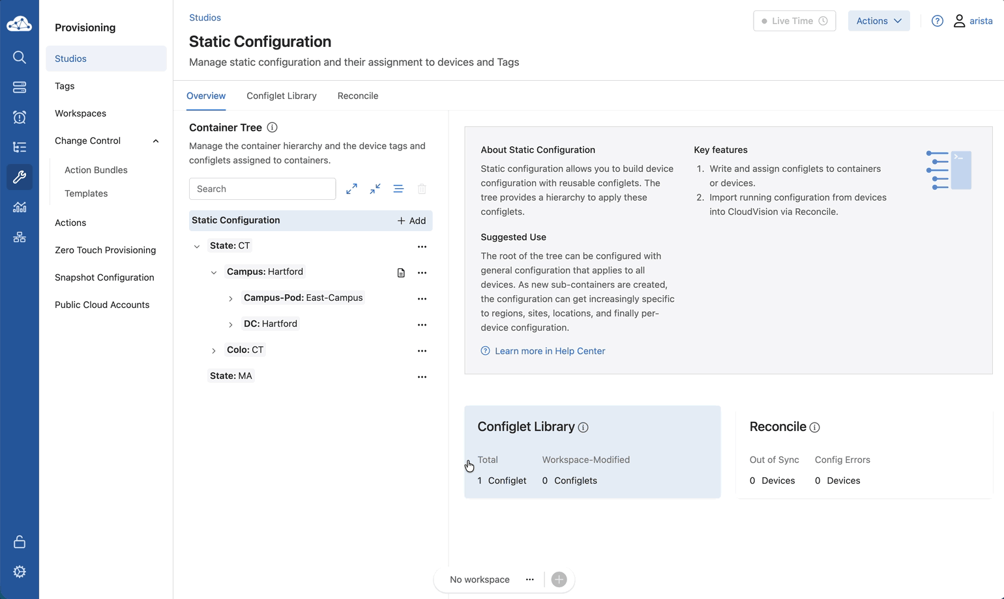Toggle the Live Time button

point(794,21)
